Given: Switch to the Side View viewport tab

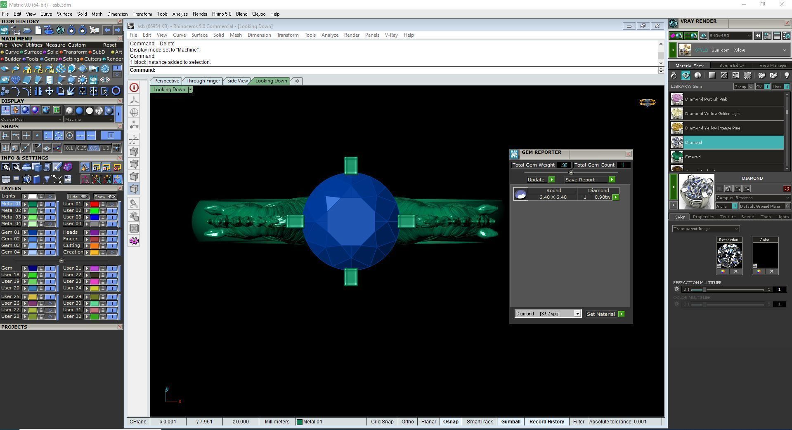Looking at the screenshot, I should [x=237, y=81].
